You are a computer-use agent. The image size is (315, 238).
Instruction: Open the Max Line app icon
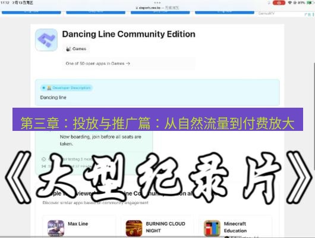point(56,228)
